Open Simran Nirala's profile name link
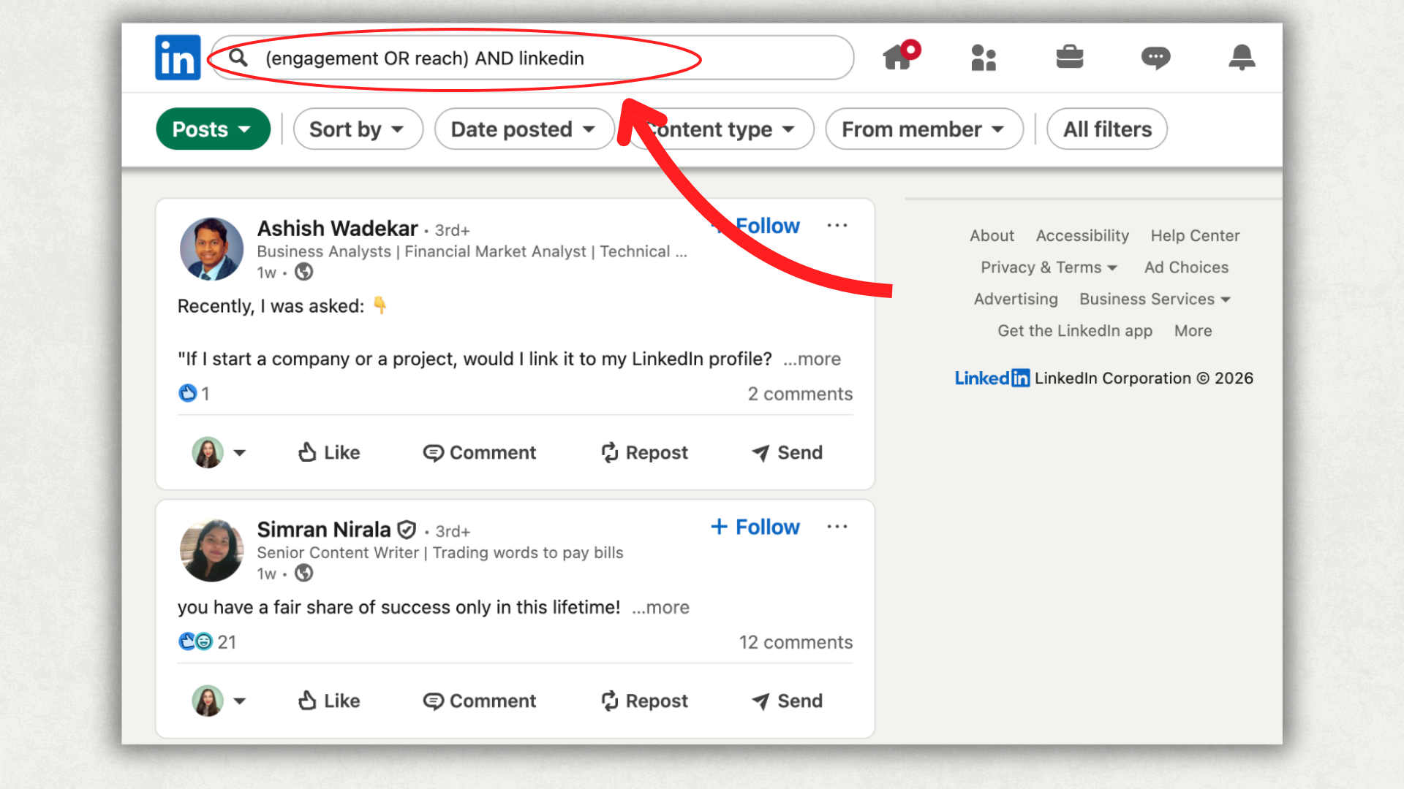The width and height of the screenshot is (1404, 789). (324, 530)
